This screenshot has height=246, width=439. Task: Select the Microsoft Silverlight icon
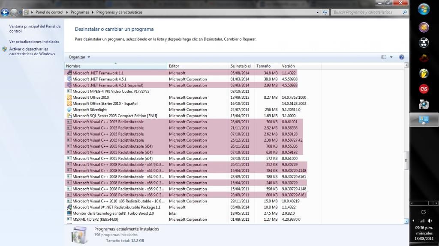(x=69, y=110)
